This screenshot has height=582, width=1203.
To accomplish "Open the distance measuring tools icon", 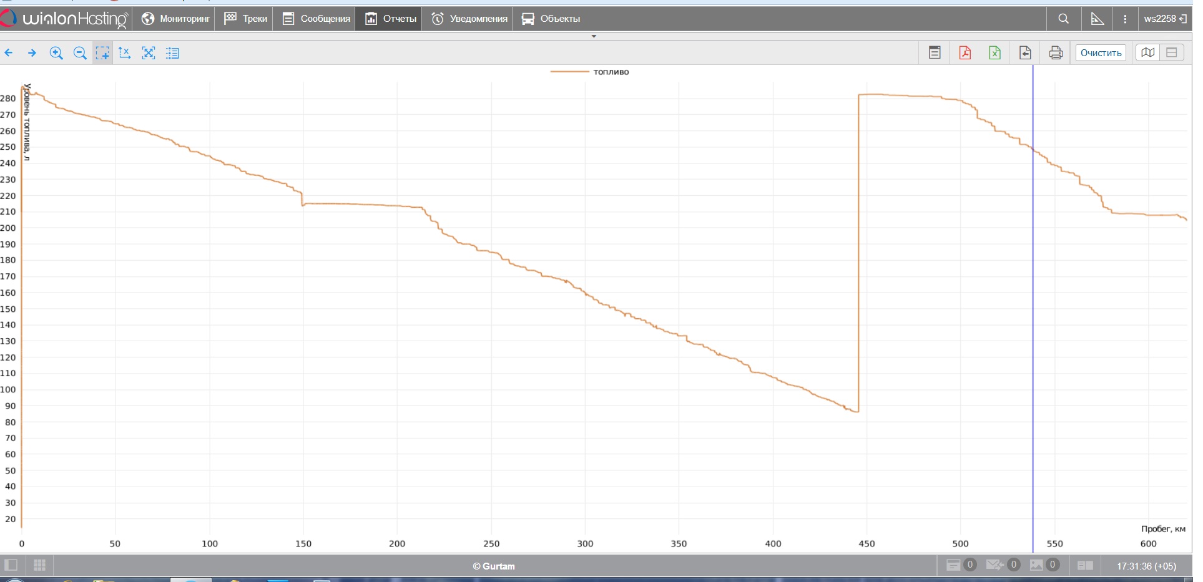I will click(x=1097, y=19).
